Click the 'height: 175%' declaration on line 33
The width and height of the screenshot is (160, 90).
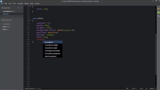[x=44, y=28]
